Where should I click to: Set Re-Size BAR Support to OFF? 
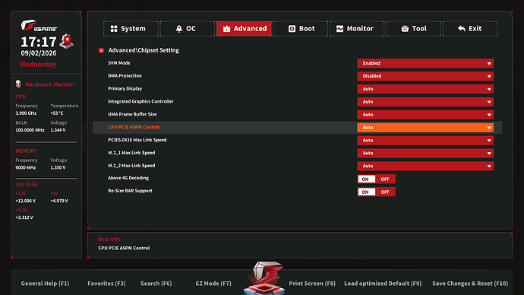coord(385,192)
